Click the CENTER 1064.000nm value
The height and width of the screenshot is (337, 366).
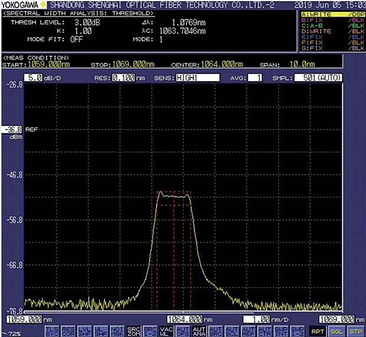[222, 64]
